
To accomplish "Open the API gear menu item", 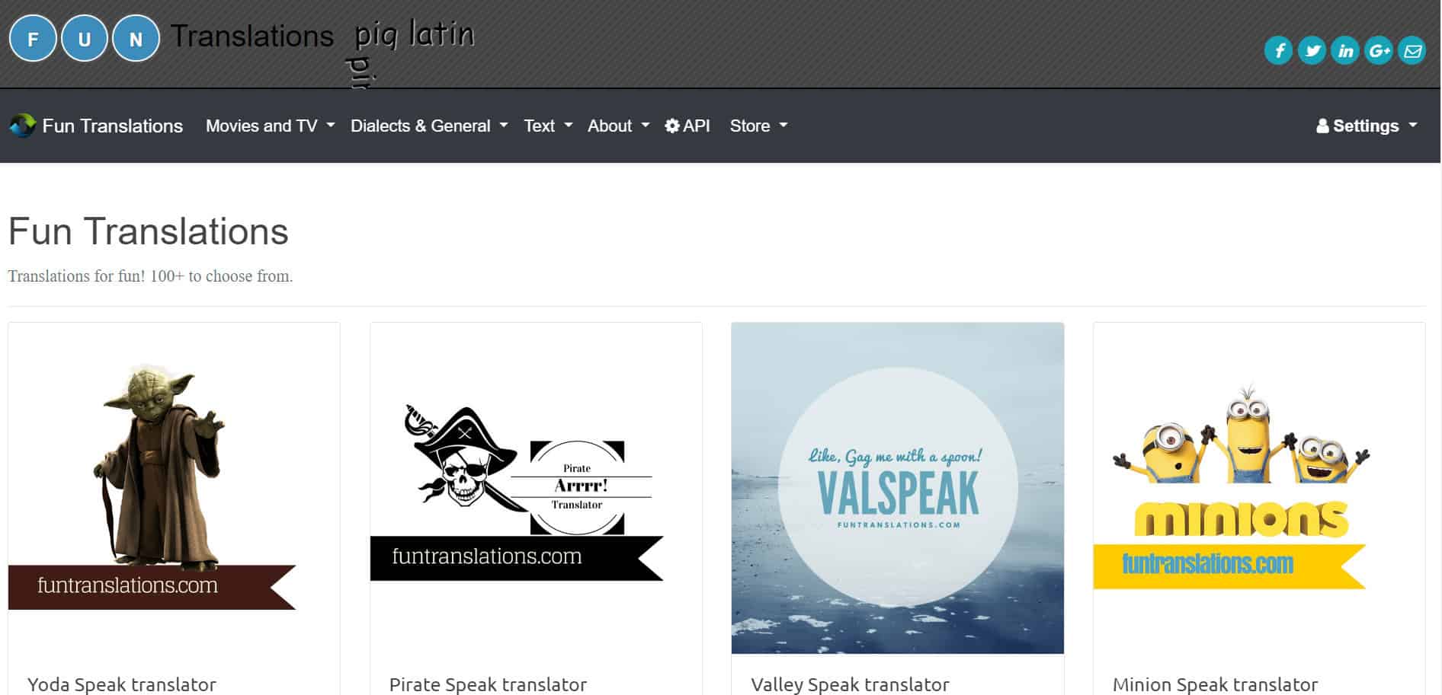I will click(x=687, y=126).
